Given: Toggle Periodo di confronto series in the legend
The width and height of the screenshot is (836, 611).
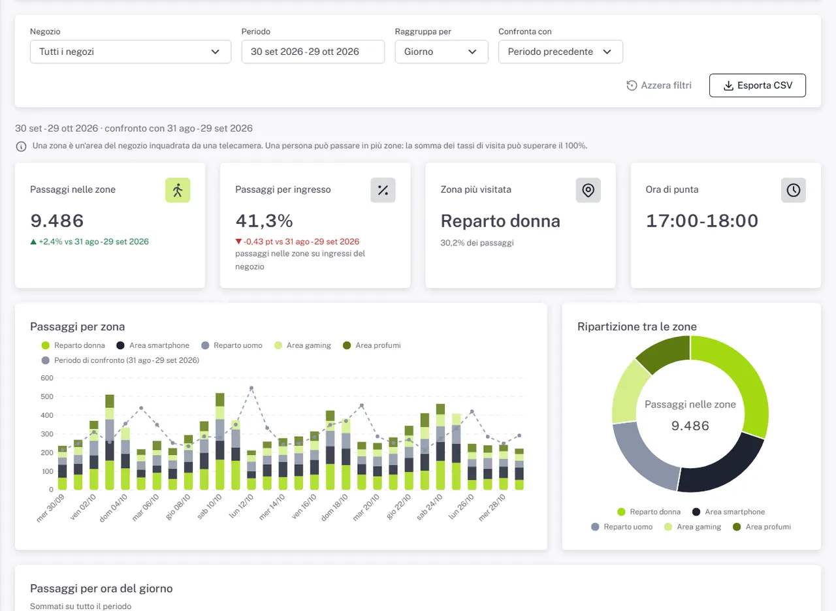Looking at the screenshot, I should coord(120,360).
